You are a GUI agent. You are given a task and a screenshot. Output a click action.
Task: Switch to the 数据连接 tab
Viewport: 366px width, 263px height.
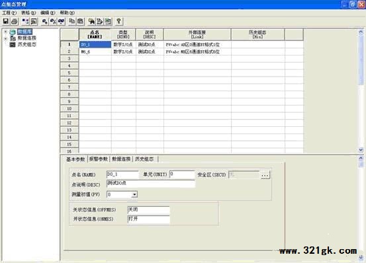pyautogui.click(x=121, y=159)
